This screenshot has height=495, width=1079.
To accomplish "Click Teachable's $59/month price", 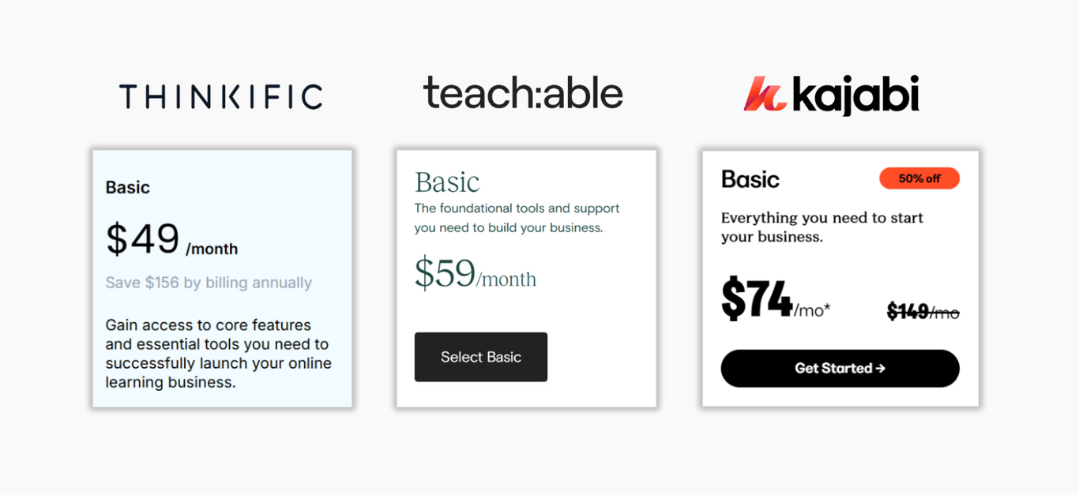I will click(476, 273).
